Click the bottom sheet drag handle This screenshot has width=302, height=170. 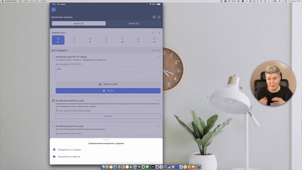[106, 140]
